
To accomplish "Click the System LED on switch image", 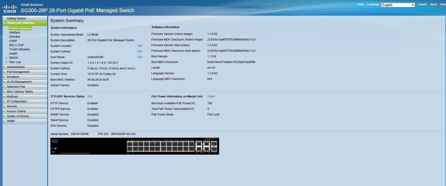I will coord(56,148).
